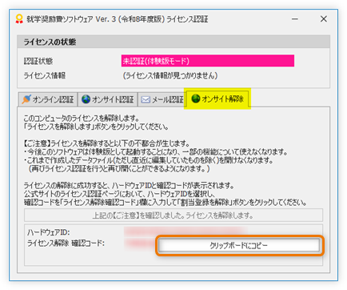Image resolution: width=347 pixels, height=290 pixels.
Task: Select the メール認証 tab
Action: click(162, 99)
